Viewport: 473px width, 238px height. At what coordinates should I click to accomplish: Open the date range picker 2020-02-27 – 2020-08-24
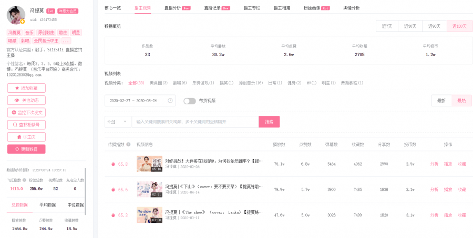pyautogui.click(x=140, y=101)
